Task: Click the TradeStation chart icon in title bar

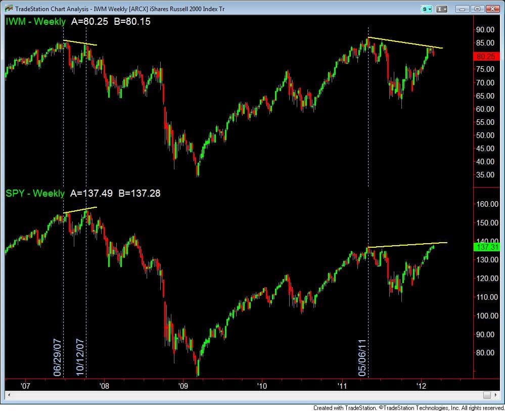Action: (x=9, y=9)
